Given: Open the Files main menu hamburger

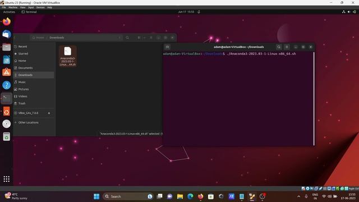Looking at the screenshot, I should pyautogui.click(x=151, y=38).
